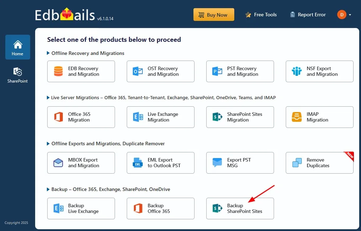Open the SharePoint sidebar tab
The height and width of the screenshot is (231, 361).
(x=18, y=75)
